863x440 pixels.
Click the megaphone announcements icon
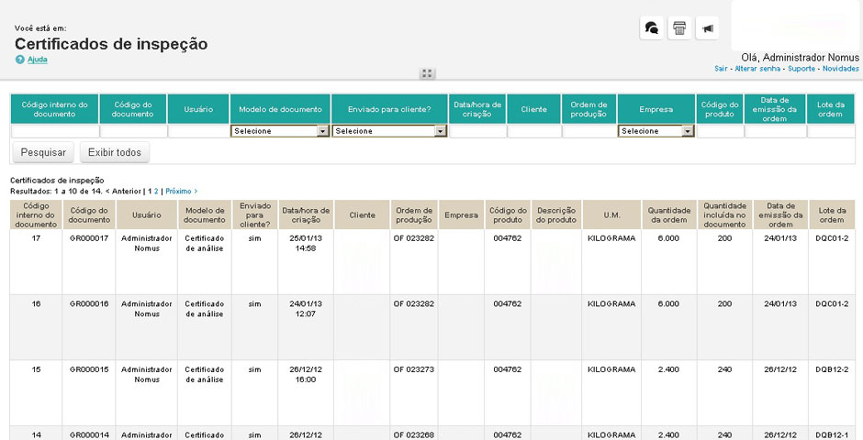707,28
